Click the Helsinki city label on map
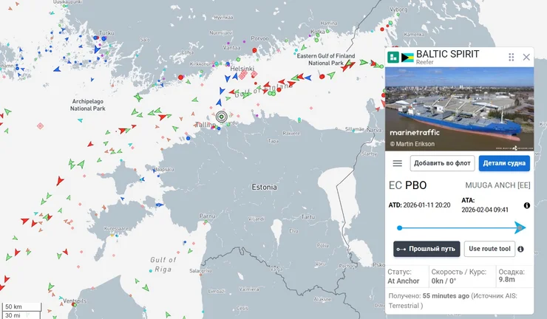The height and width of the screenshot is (319, 547). [242, 69]
